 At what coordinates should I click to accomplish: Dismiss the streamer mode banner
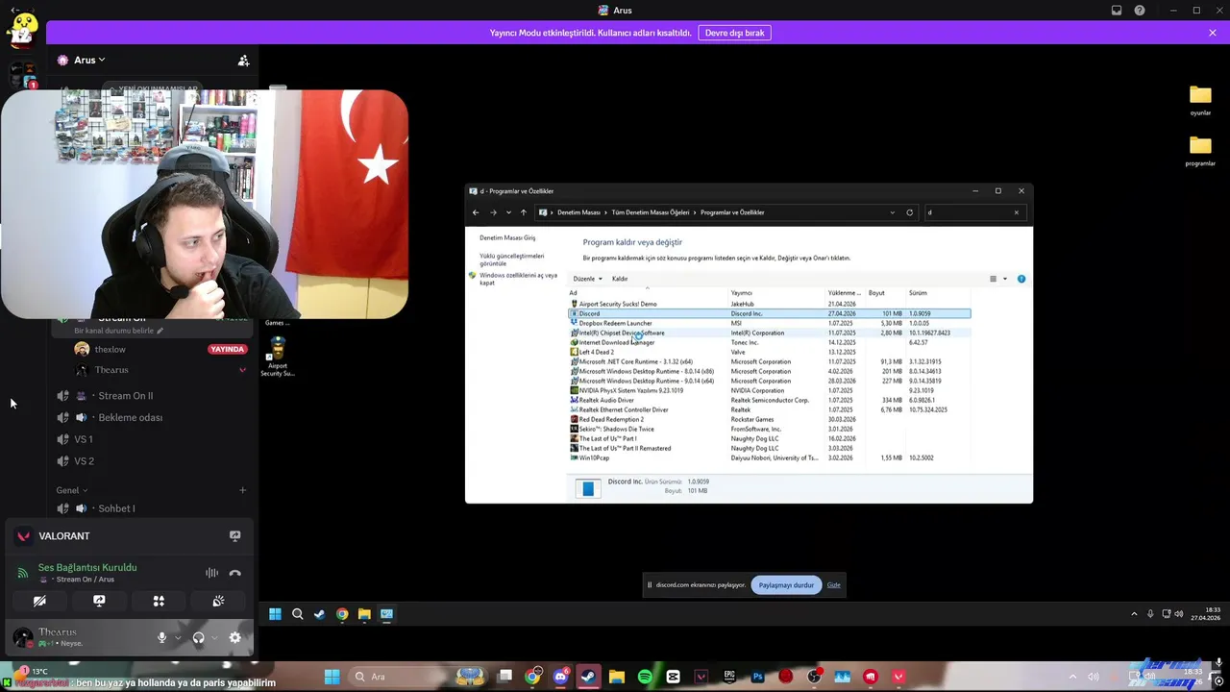(1213, 33)
